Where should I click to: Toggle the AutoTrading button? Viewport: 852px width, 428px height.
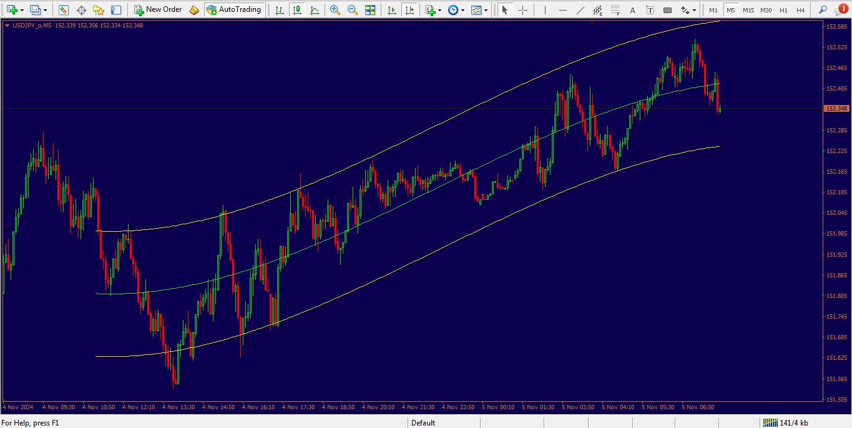point(233,10)
